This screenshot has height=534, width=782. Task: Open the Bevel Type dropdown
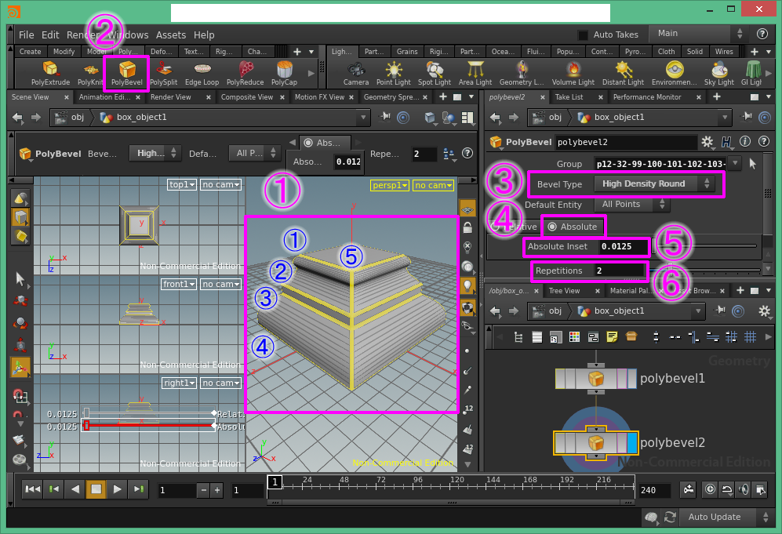point(655,184)
